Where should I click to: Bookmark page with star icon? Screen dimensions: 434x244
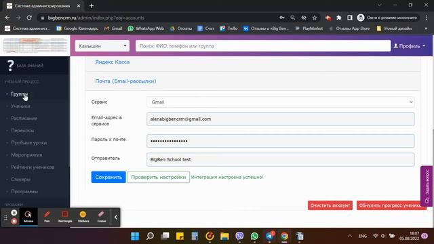pos(315,18)
